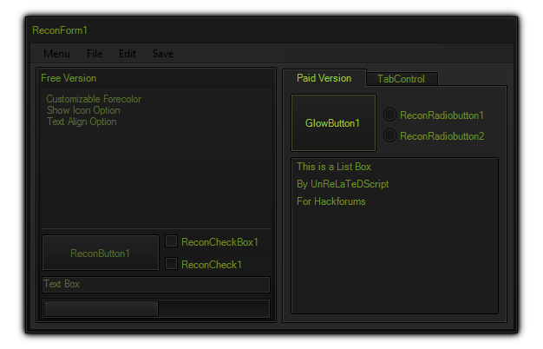Select "By UnReLaTeDScript" list item
The height and width of the screenshot is (349, 543).
[x=343, y=184]
